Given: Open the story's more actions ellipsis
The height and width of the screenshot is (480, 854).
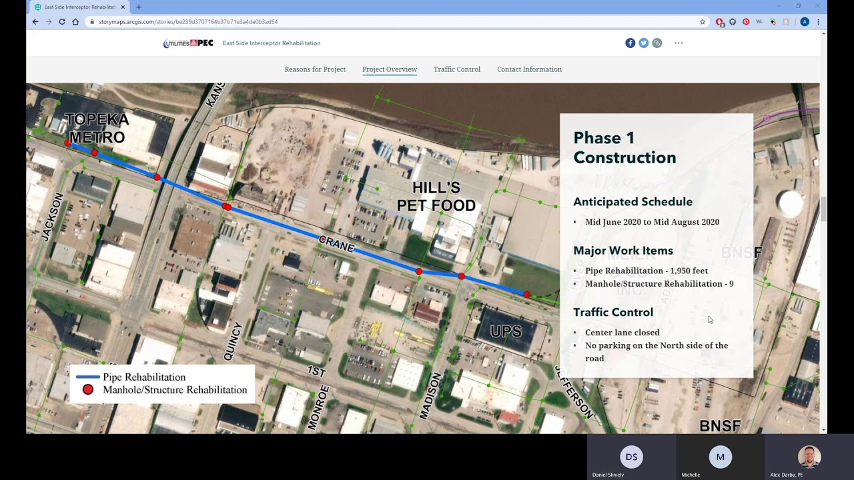Looking at the screenshot, I should [679, 43].
